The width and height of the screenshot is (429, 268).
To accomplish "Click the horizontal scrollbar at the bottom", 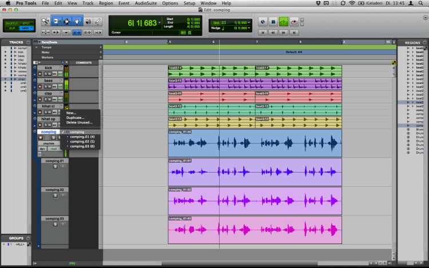I will tap(240, 263).
